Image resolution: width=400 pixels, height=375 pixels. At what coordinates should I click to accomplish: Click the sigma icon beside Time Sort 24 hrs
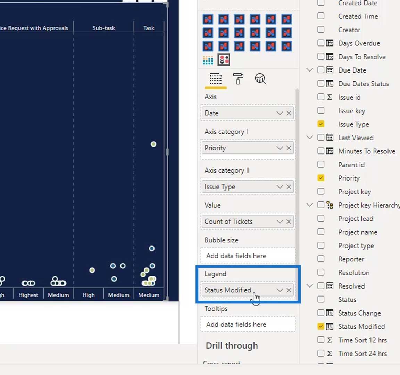(x=330, y=353)
